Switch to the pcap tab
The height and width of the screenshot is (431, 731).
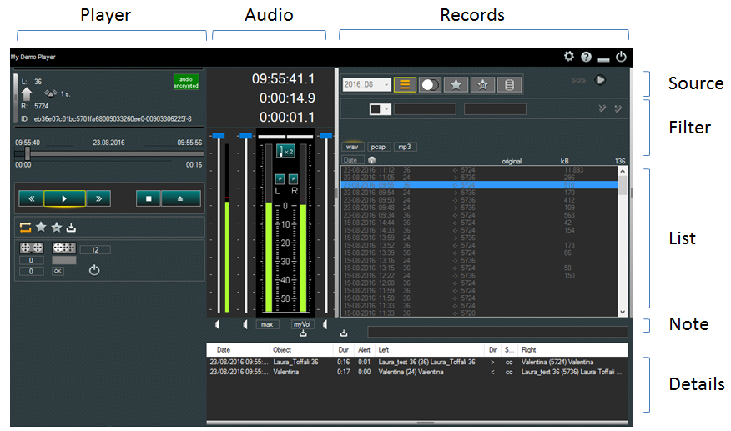point(378,147)
